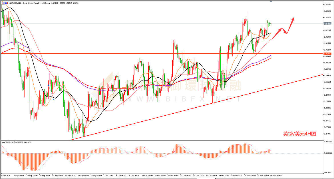This screenshot has height=179, width=334.
Task: Click the 1.33505 price scale label
Action: tap(327, 5)
